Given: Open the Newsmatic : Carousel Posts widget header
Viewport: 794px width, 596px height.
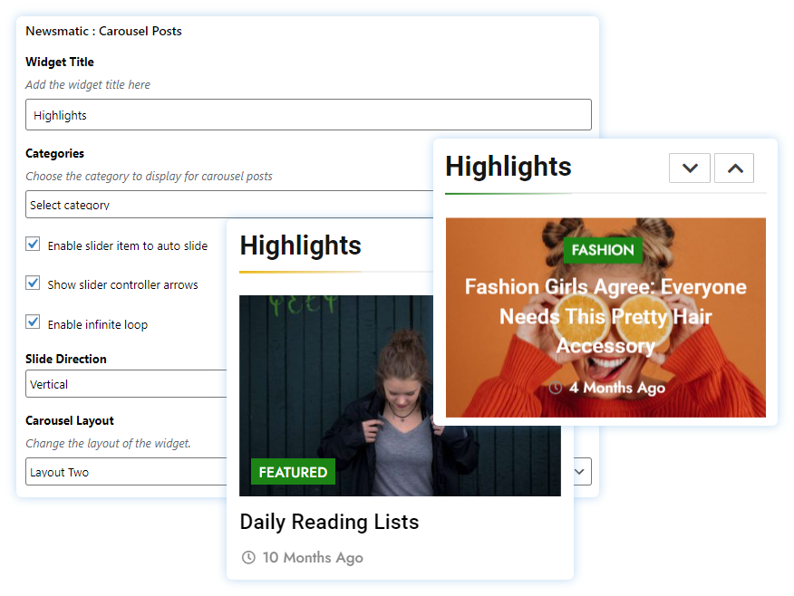Looking at the screenshot, I should 103,31.
